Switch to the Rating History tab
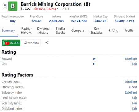The width and height of the screenshot is (139, 112). 26,30
